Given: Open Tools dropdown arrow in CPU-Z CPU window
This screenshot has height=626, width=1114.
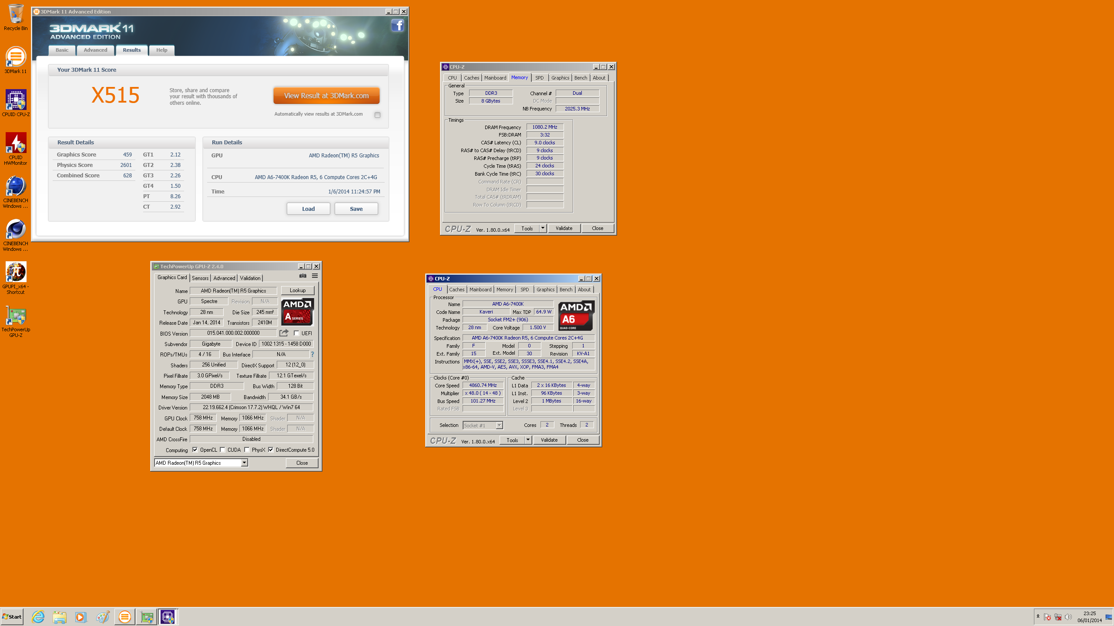Looking at the screenshot, I should (x=528, y=440).
